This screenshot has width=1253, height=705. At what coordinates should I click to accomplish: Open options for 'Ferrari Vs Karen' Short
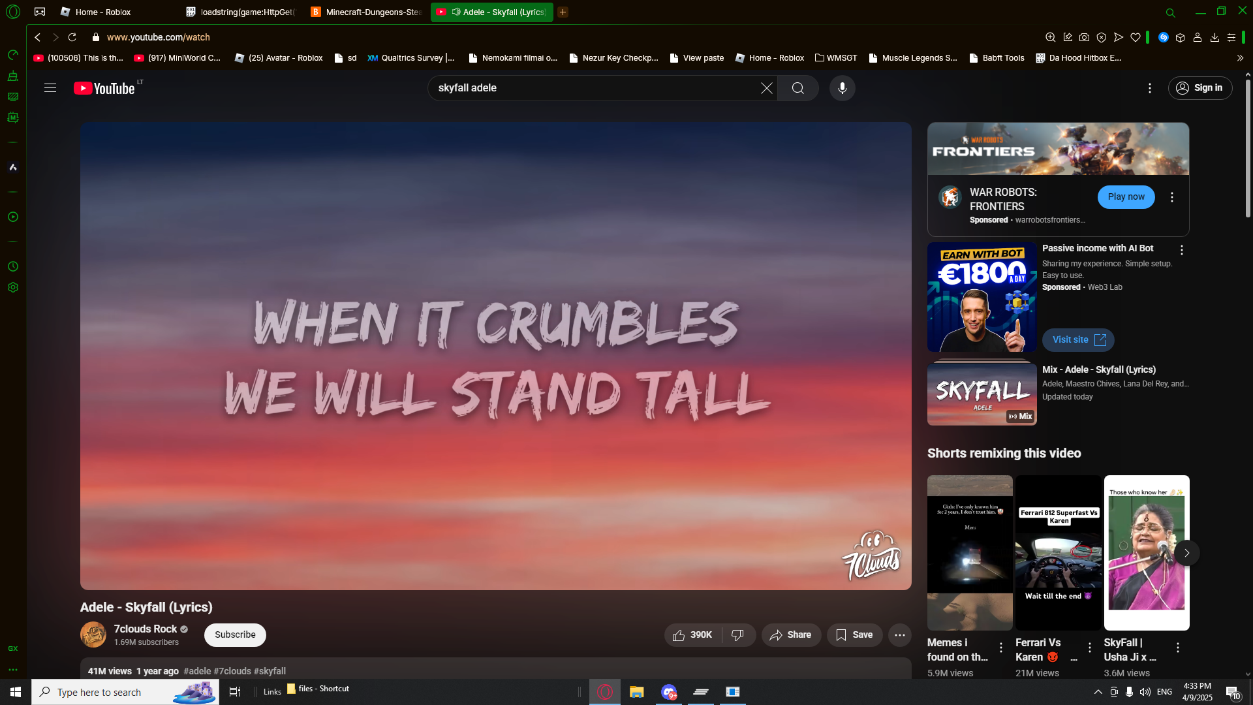coord(1090,648)
